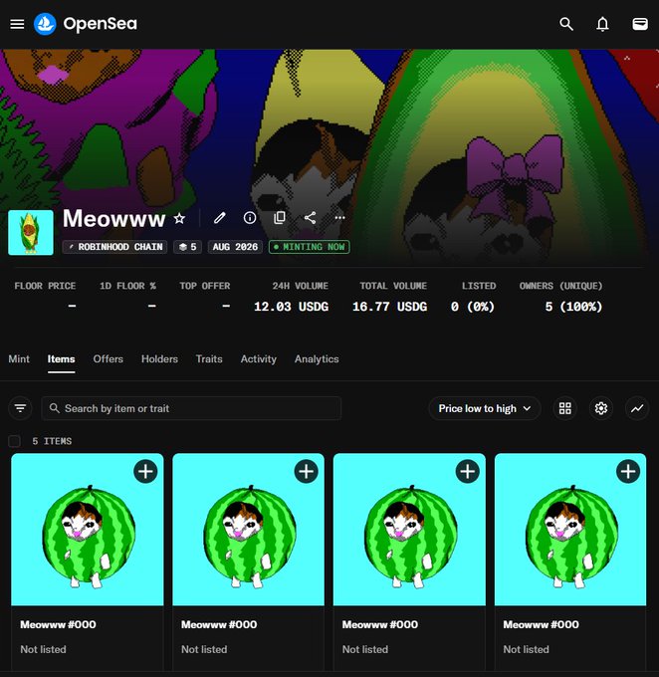Click the Robinhood Chain badge
659x677 pixels.
(114, 247)
